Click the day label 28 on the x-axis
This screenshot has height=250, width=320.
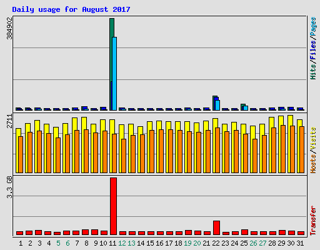[272, 243]
